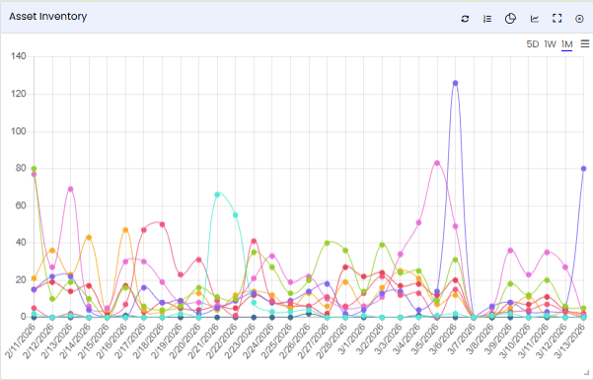Click the red point at 2/18/2026 near 50
The height and width of the screenshot is (380, 593).
coord(162,224)
